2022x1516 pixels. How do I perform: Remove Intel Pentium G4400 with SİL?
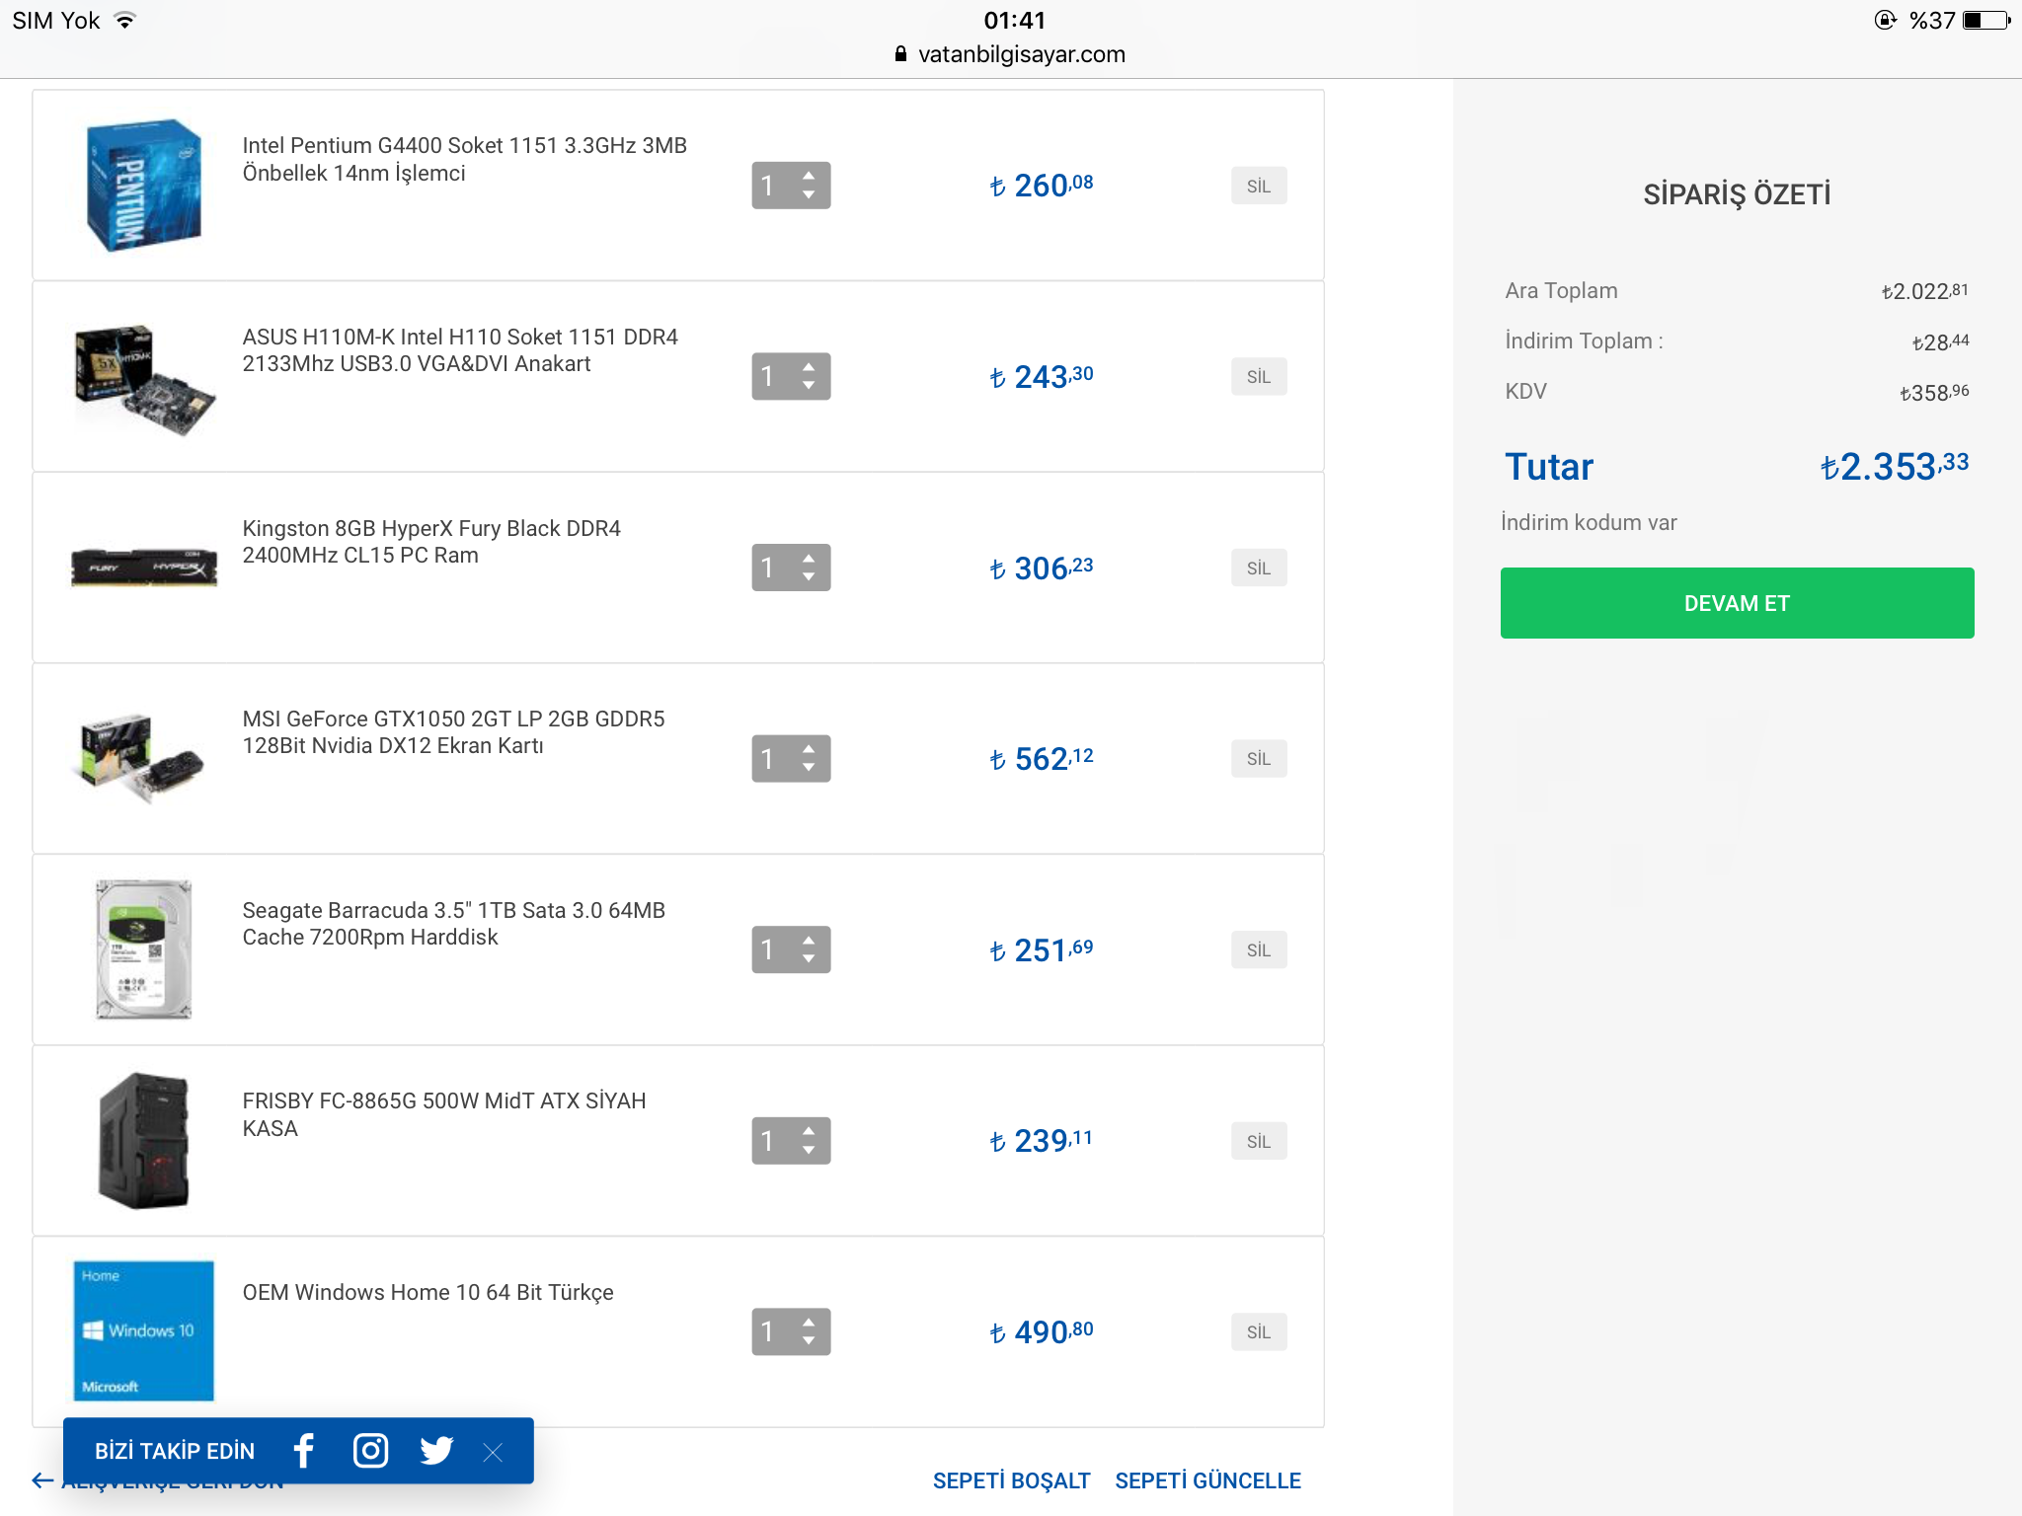(x=1258, y=186)
